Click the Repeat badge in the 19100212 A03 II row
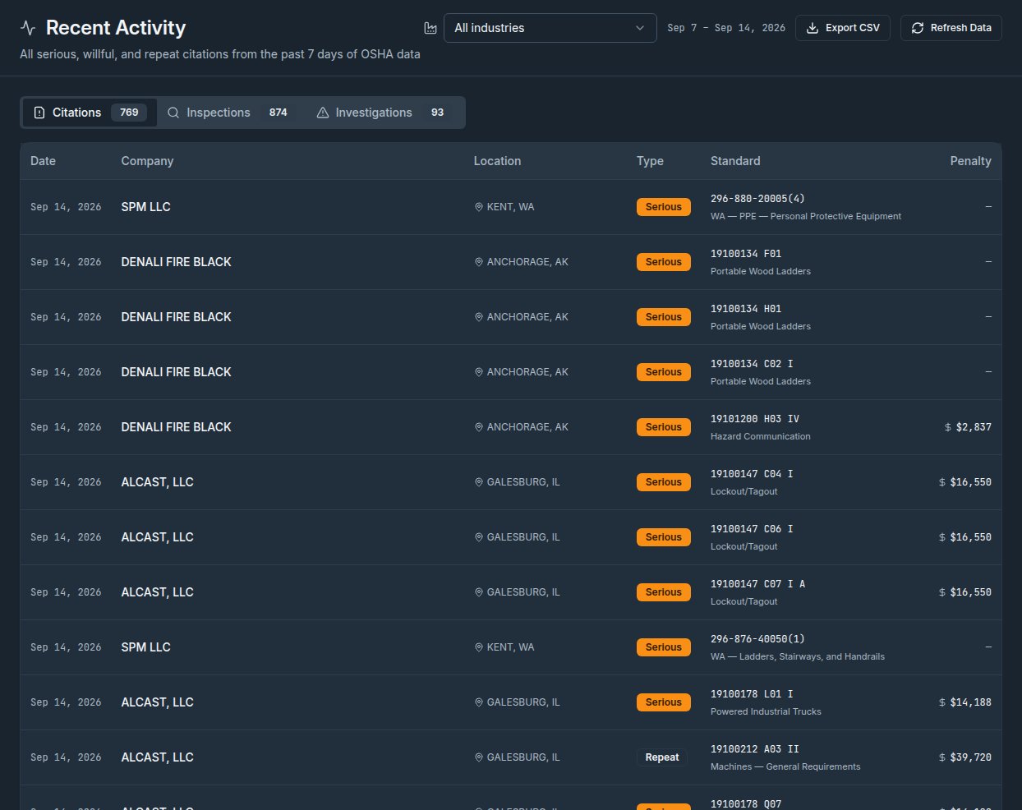The width and height of the screenshot is (1022, 810). click(x=661, y=757)
